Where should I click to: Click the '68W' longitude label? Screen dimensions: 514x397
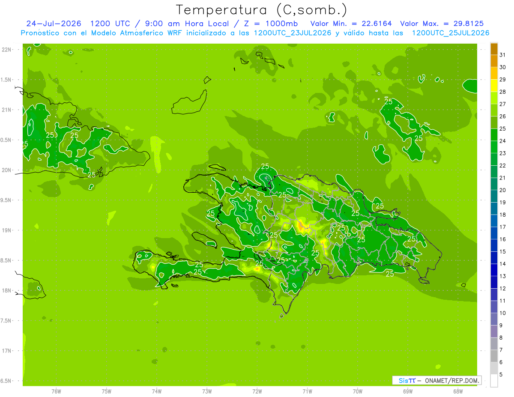[458, 391]
